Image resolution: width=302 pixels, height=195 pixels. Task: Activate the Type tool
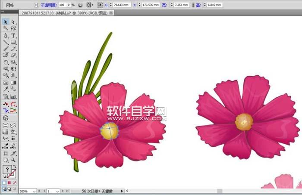point(13,35)
